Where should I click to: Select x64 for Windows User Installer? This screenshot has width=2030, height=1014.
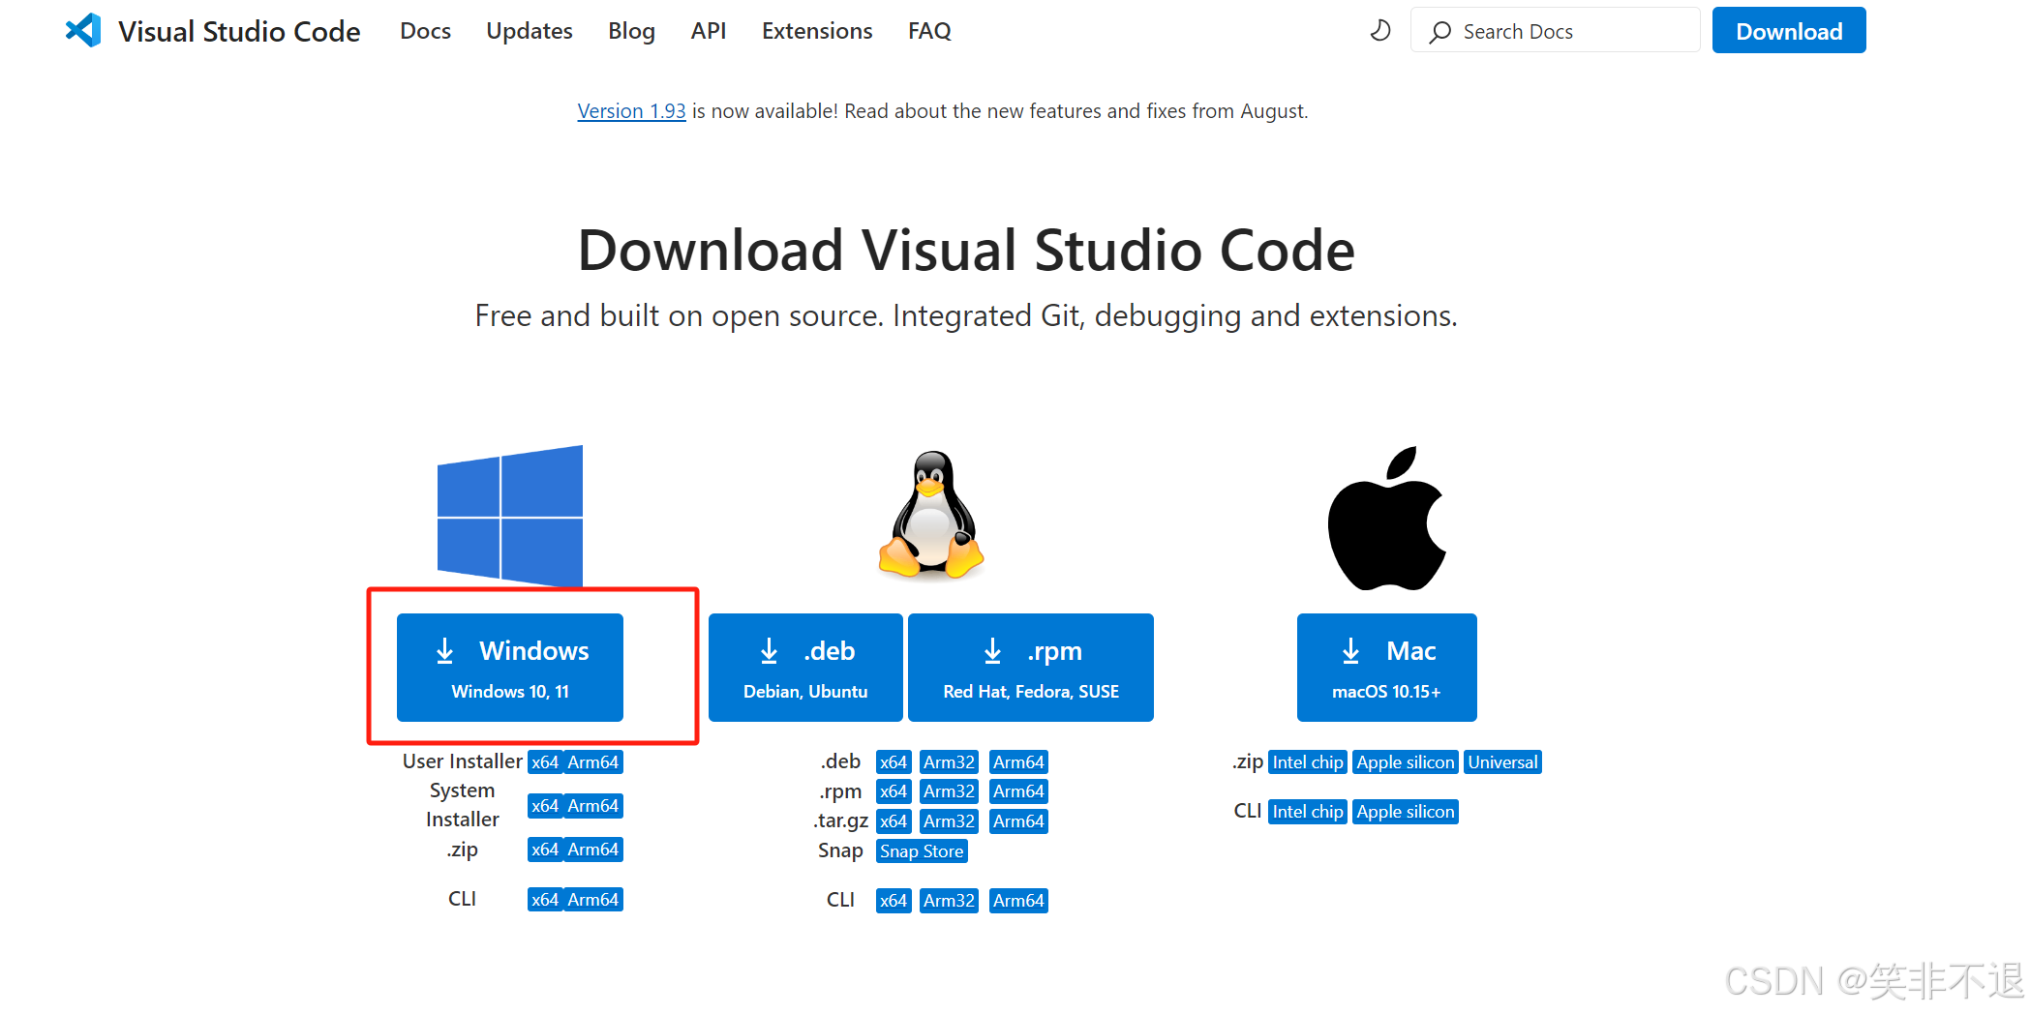coord(545,762)
